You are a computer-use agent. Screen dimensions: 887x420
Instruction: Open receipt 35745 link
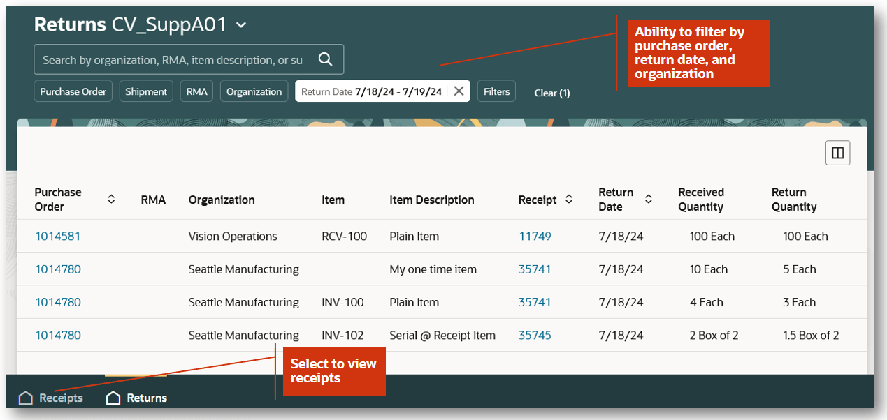click(535, 335)
